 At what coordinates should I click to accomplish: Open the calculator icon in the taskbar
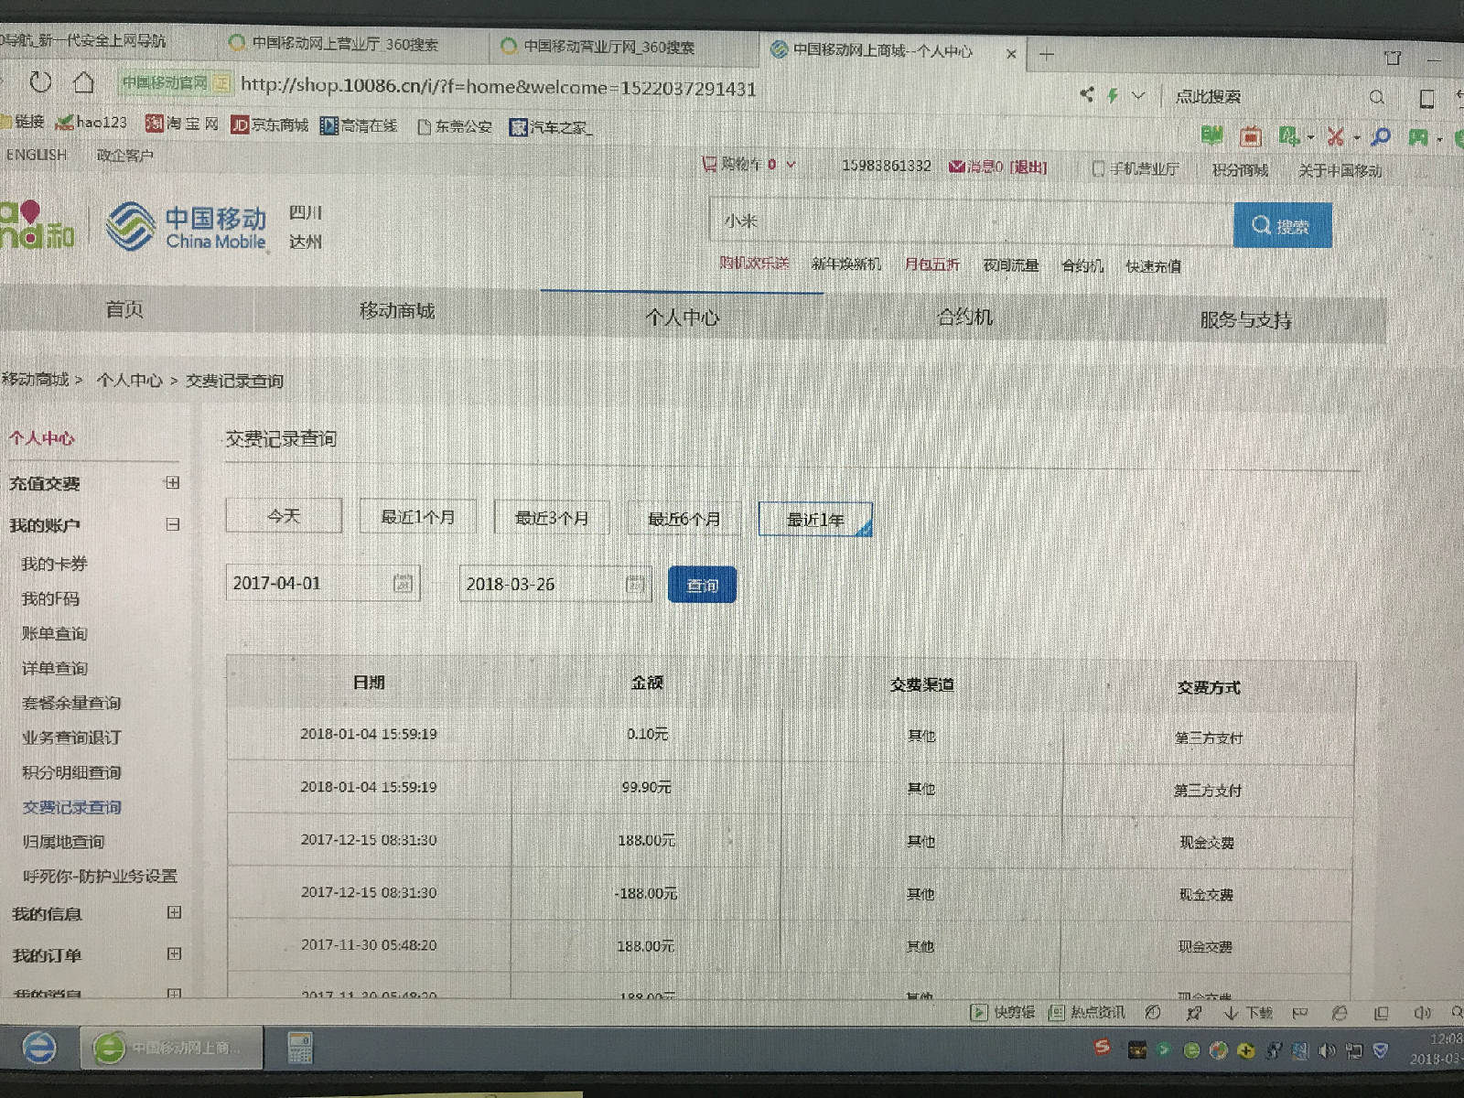[x=299, y=1048]
